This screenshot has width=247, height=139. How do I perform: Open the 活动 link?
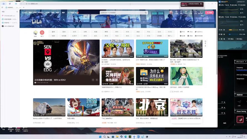point(190,32)
